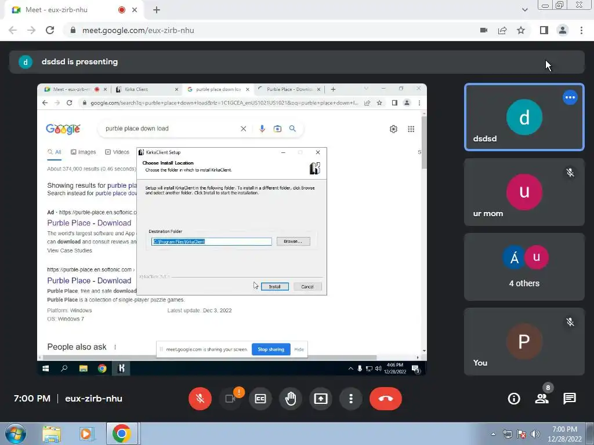The image size is (594, 445).
Task: Go forward in outer browser
Action: [31, 30]
